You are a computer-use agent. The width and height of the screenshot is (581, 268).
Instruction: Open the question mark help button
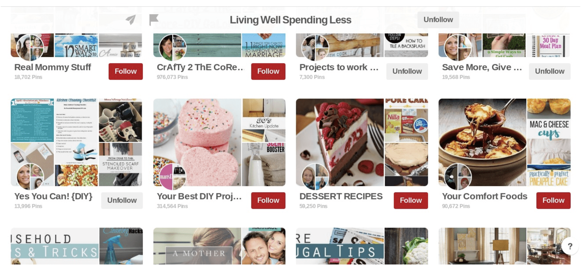(570, 246)
